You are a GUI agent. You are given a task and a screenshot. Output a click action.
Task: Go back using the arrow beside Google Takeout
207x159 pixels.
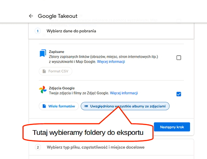[x=31, y=16]
